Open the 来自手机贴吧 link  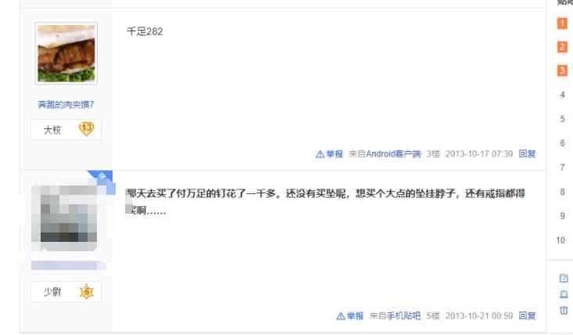[x=395, y=315]
